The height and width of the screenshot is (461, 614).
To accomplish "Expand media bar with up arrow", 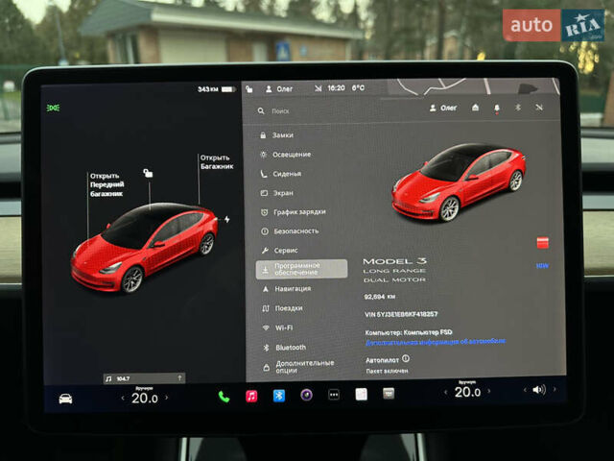I will pos(179,377).
